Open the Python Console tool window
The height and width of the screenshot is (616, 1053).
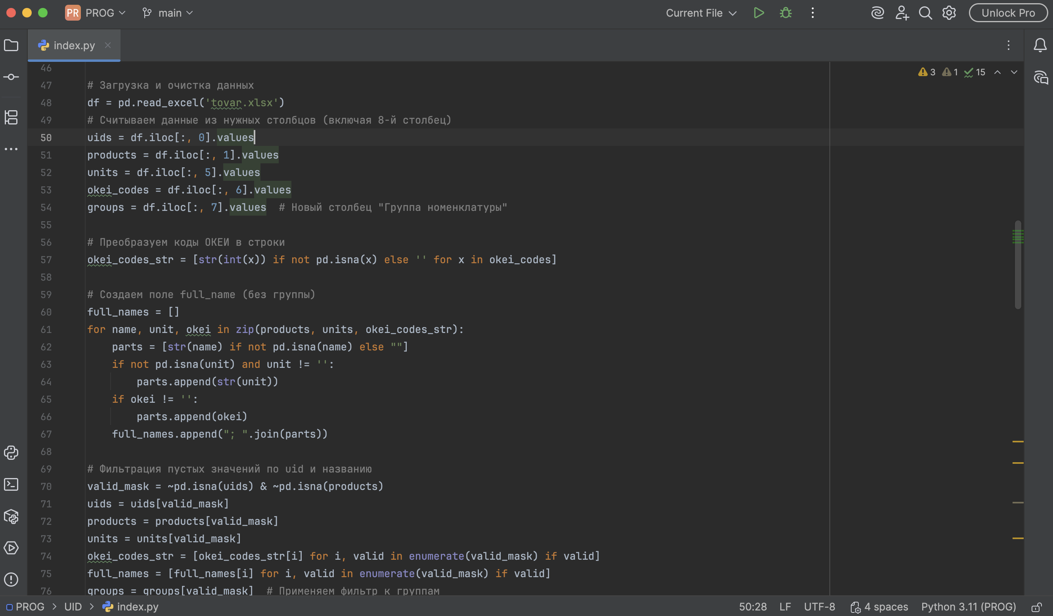(x=11, y=453)
